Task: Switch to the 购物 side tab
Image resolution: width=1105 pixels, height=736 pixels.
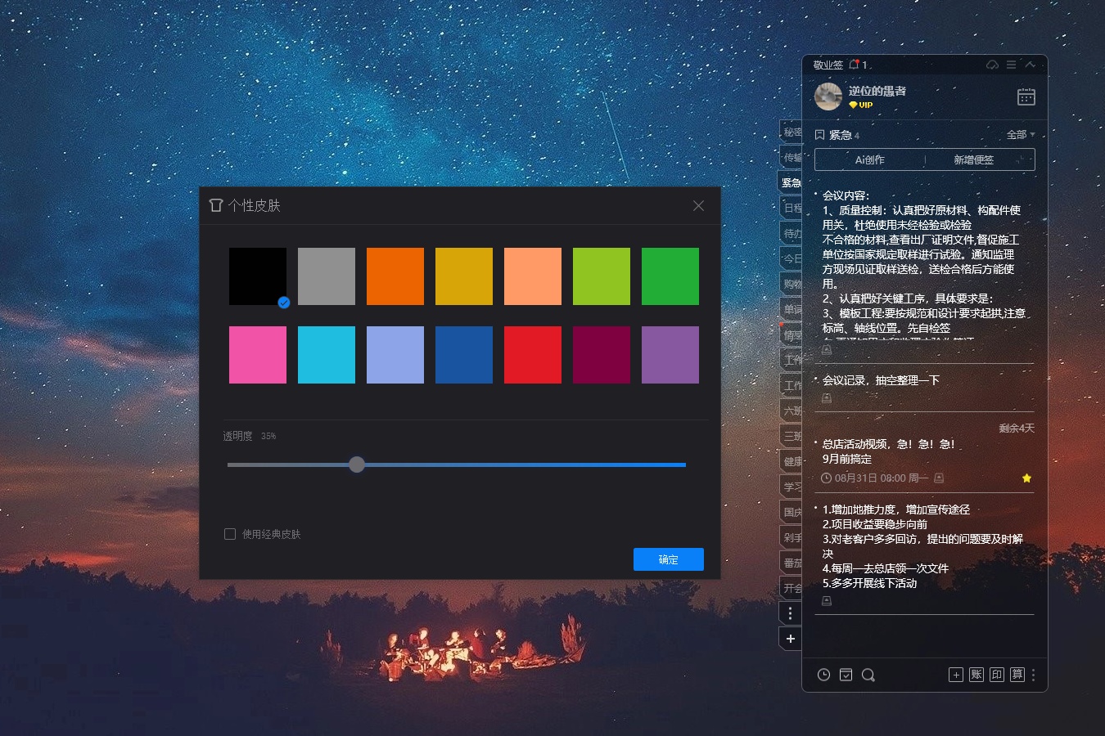Action: click(791, 284)
